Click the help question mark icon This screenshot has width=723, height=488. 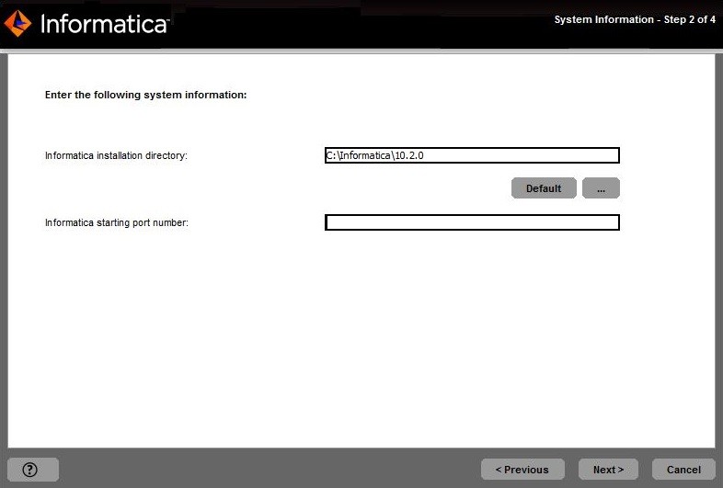(x=30, y=470)
